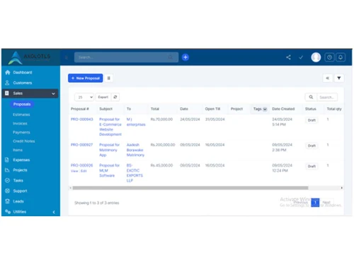This screenshot has width=354, height=265.
Task: Sort by Status column header
Action: (x=310, y=109)
